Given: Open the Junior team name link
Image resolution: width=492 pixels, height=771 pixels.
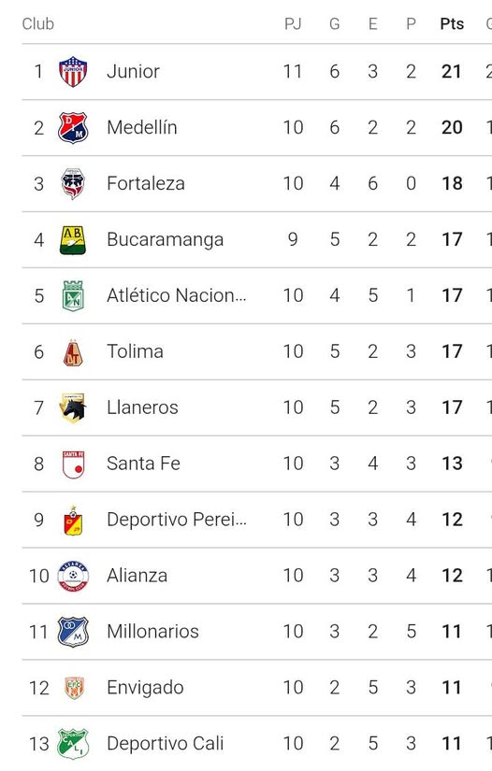Looking at the screenshot, I should (134, 72).
